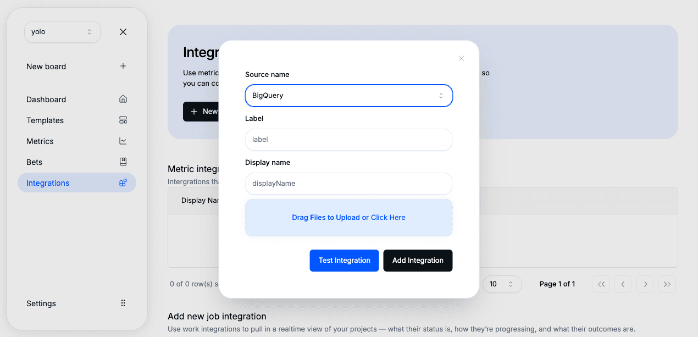The height and width of the screenshot is (337, 698).
Task: Click the Metrics chart icon
Action: [x=123, y=141]
